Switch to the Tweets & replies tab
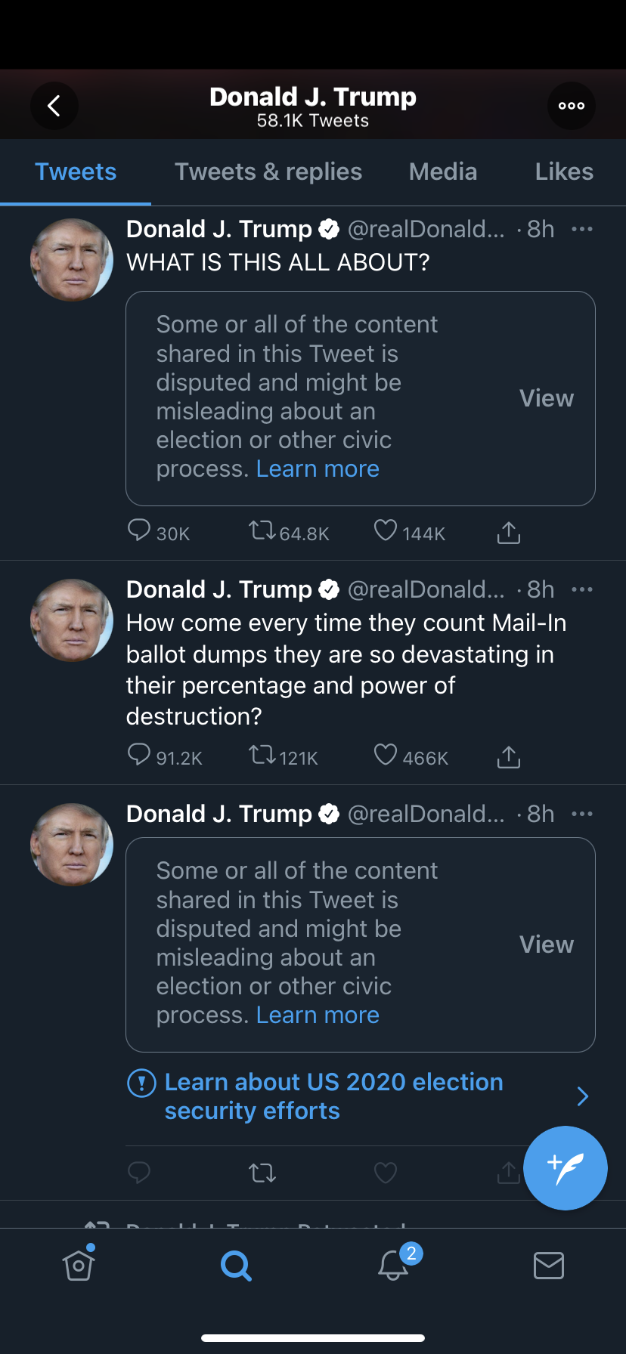 (268, 172)
